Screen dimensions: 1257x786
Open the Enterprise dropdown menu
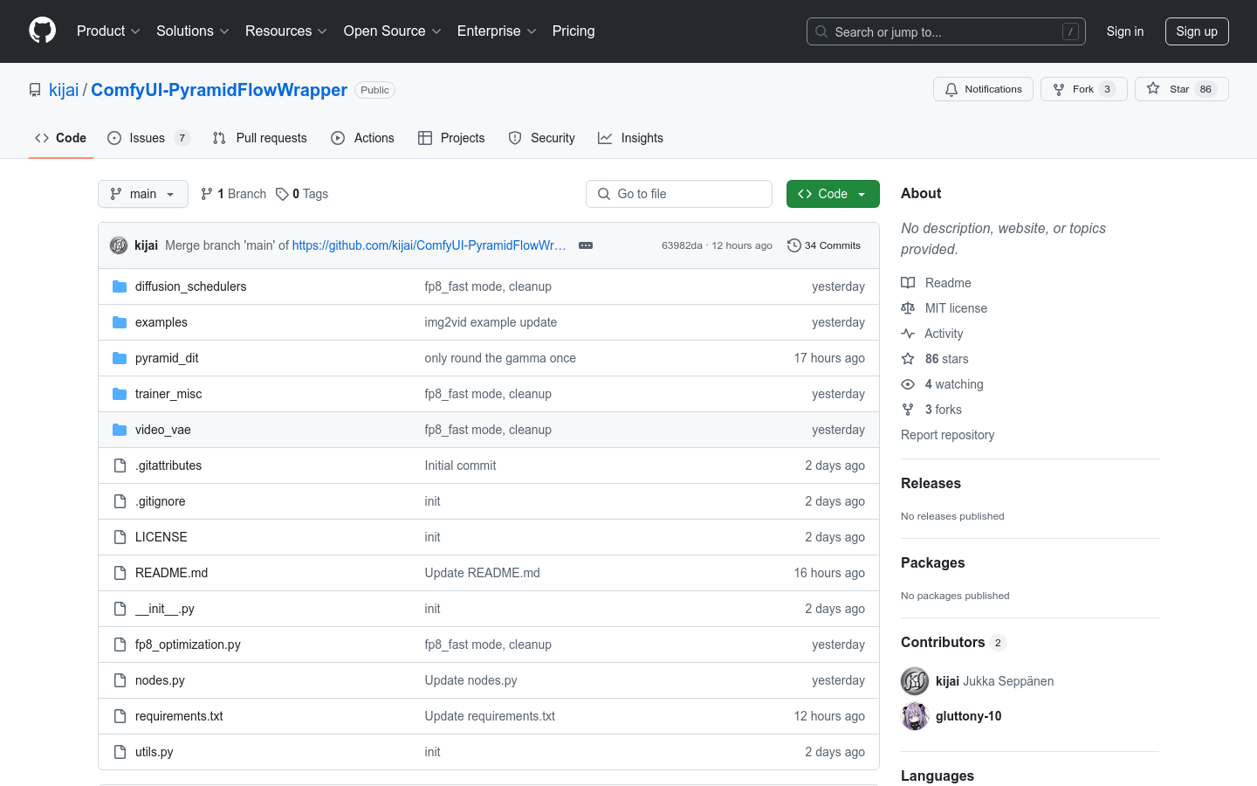click(498, 31)
